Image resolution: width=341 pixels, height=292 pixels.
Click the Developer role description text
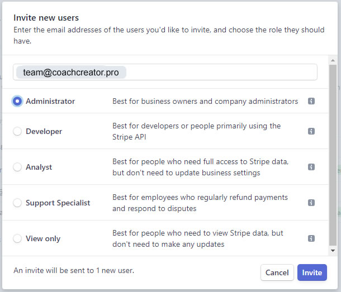click(x=196, y=131)
